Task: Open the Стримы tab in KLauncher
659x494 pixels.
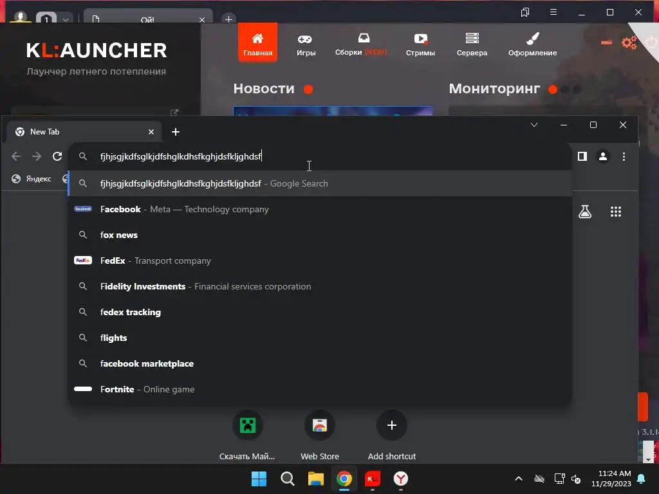Action: 420,45
